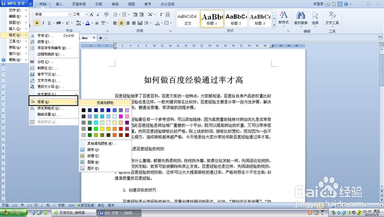Click the line spacing icon
The height and width of the screenshot is (217, 384).
146,23
